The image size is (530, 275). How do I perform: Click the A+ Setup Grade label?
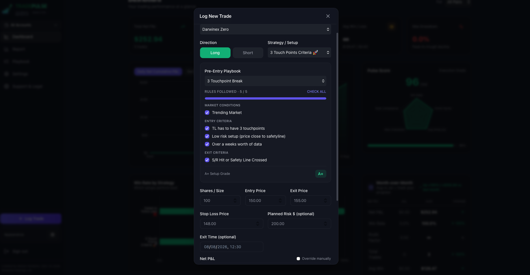coord(217,174)
